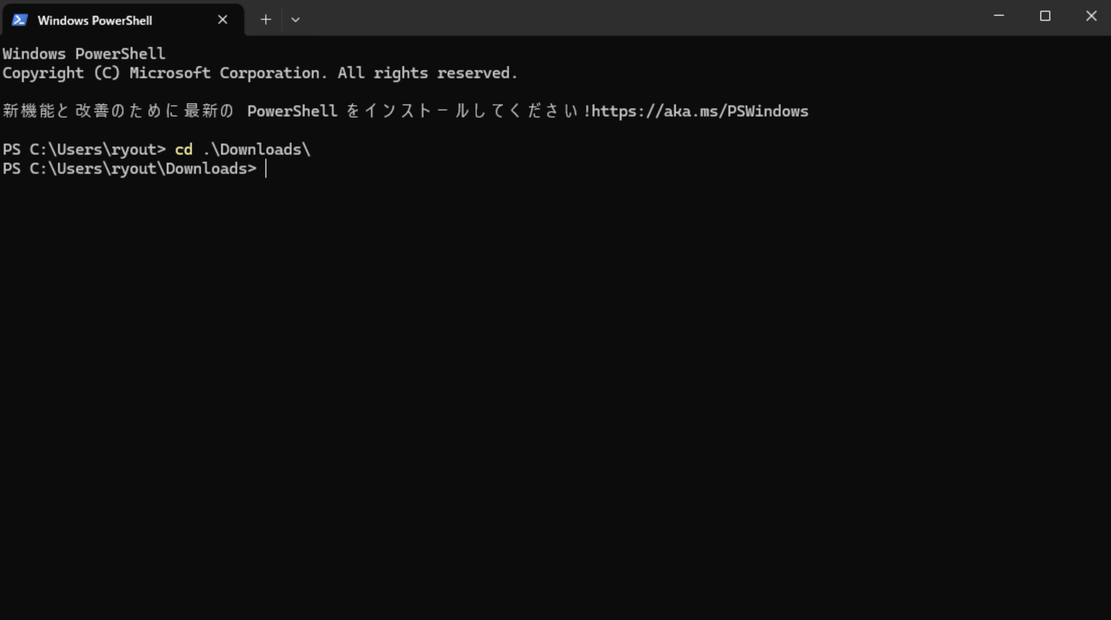Open the https://aka.ms/PSWindows link
The image size is (1111, 620).
point(700,111)
